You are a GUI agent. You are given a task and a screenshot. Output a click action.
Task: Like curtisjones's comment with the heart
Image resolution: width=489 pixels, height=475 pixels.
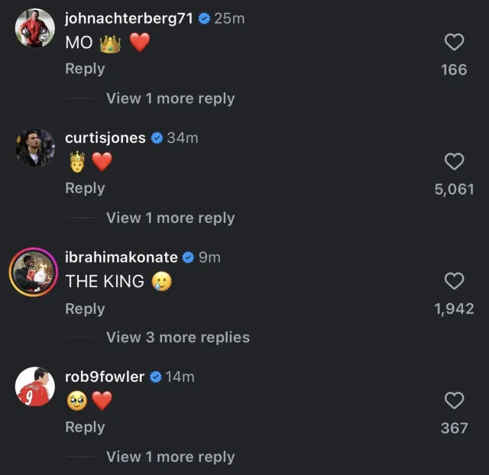(454, 161)
